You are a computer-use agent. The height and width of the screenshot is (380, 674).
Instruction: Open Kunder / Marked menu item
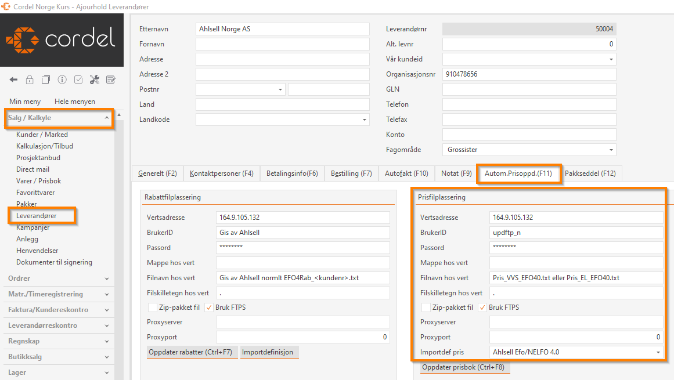click(x=42, y=135)
